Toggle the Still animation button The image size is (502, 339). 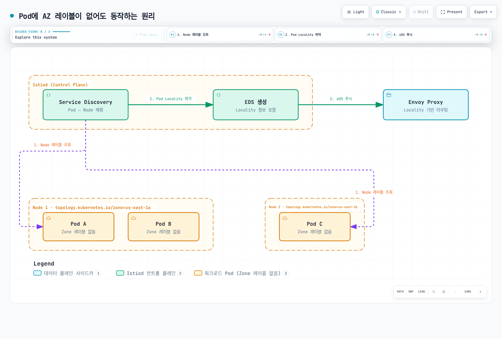[x=421, y=12]
